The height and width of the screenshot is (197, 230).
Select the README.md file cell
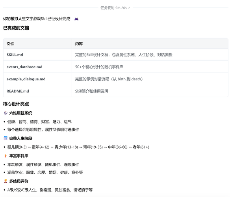tap(37, 91)
